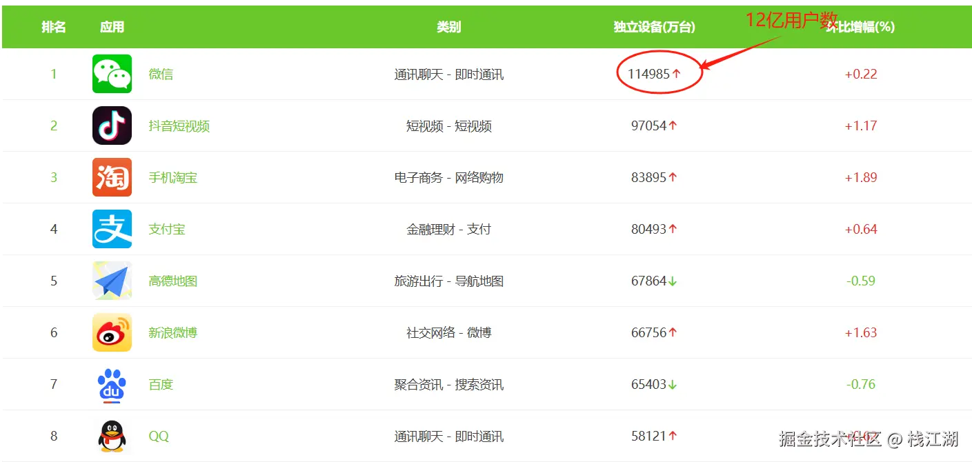
Task: Click 通讯聊天 - 即时通讯 in the QQ row
Action: [448, 436]
